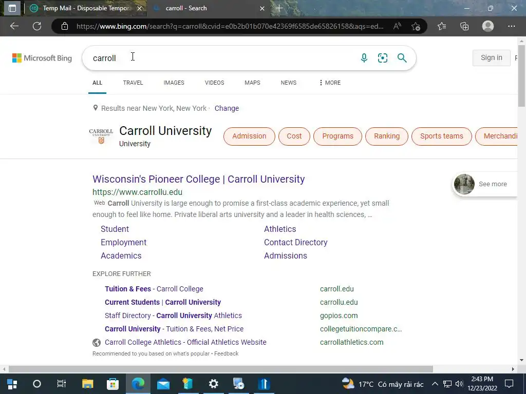
Task: Click the browser address bar URL
Action: (230, 26)
